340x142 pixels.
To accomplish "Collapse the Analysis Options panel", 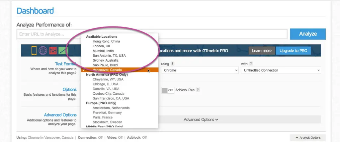I will pyautogui.click(x=308, y=138).
